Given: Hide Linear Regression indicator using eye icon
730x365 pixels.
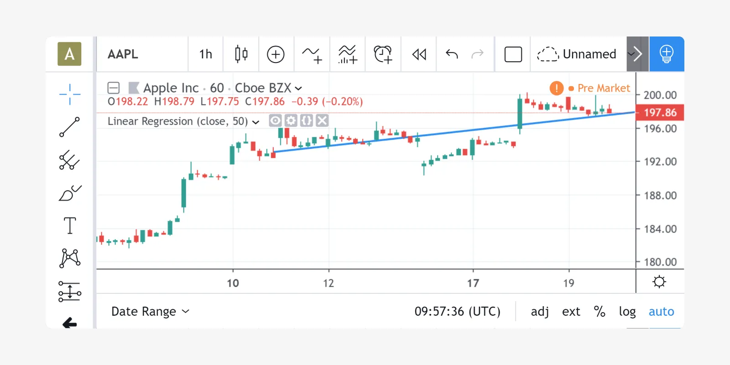Looking at the screenshot, I should tap(275, 120).
